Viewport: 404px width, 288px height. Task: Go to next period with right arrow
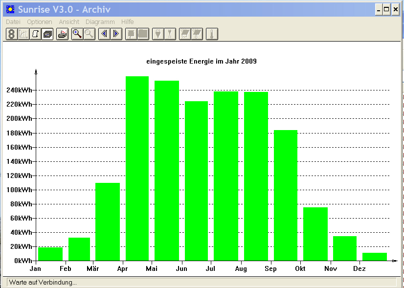pos(116,34)
